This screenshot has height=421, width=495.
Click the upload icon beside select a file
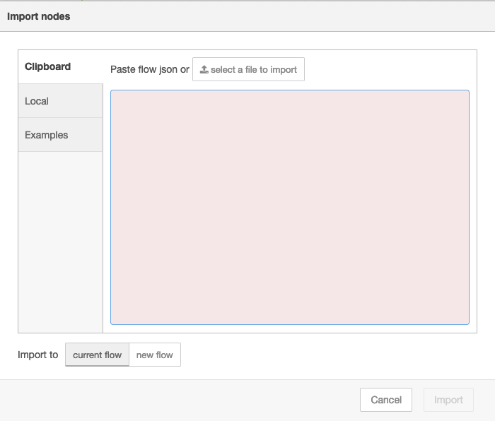click(x=204, y=70)
